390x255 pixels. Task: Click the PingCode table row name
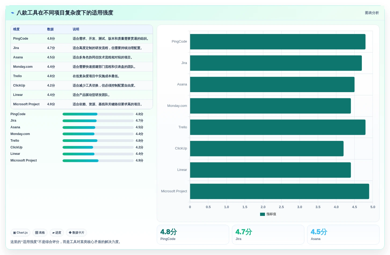tap(21, 39)
